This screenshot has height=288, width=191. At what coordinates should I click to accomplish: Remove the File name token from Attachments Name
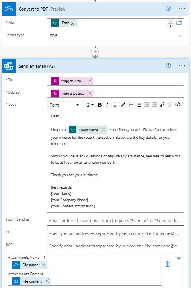[x=44, y=265]
